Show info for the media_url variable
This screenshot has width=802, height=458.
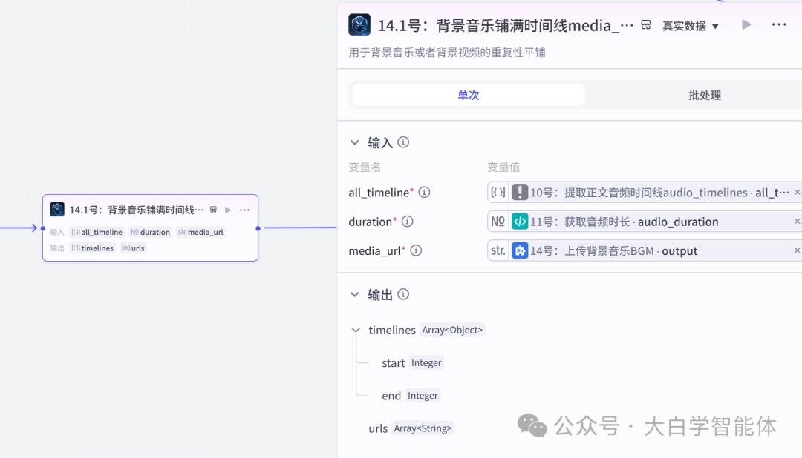click(416, 250)
